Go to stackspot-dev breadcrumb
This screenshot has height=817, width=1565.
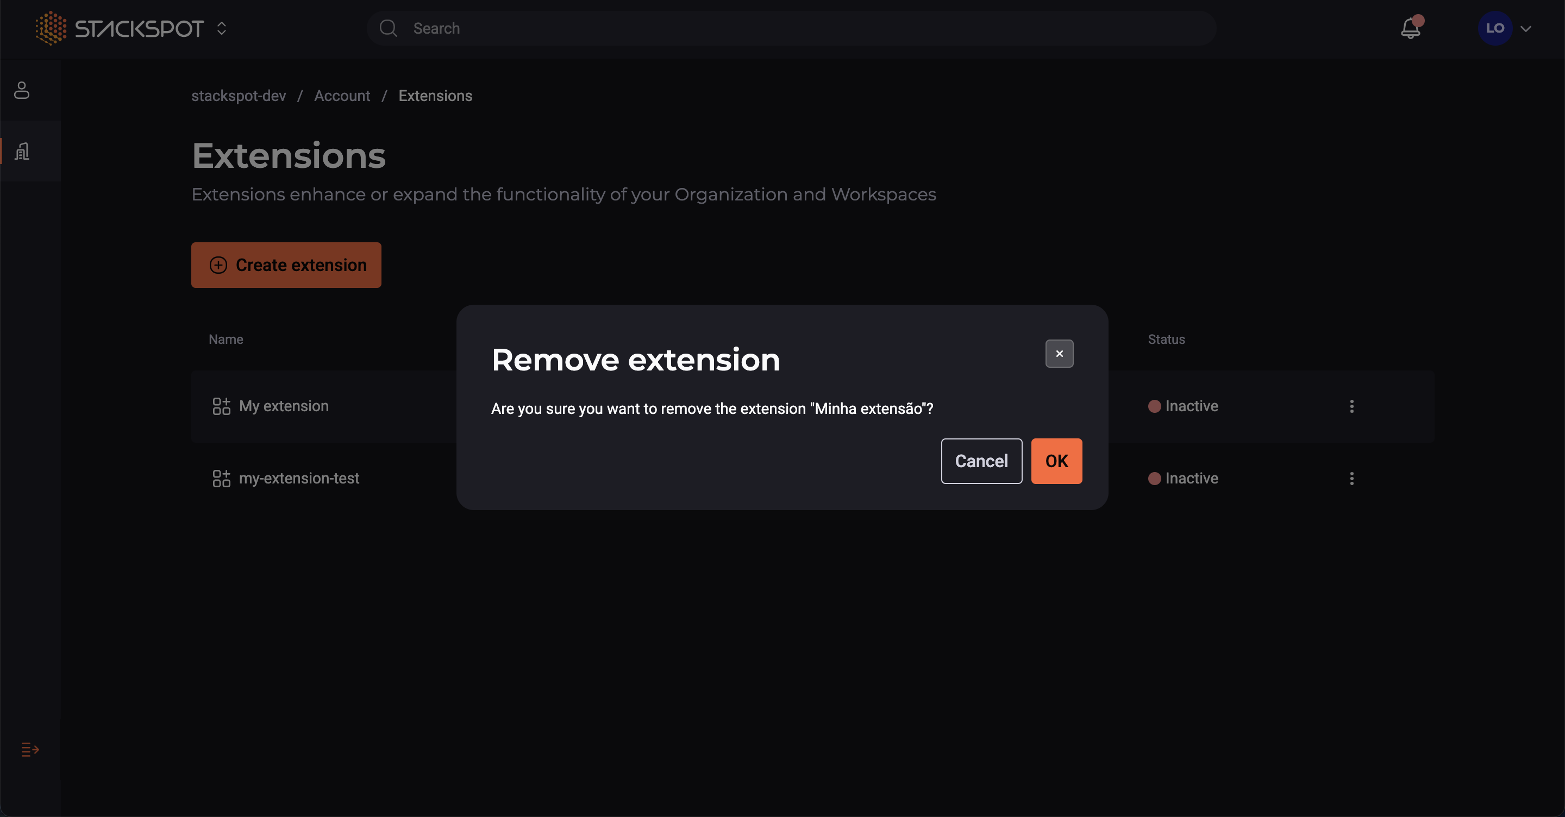pos(238,96)
